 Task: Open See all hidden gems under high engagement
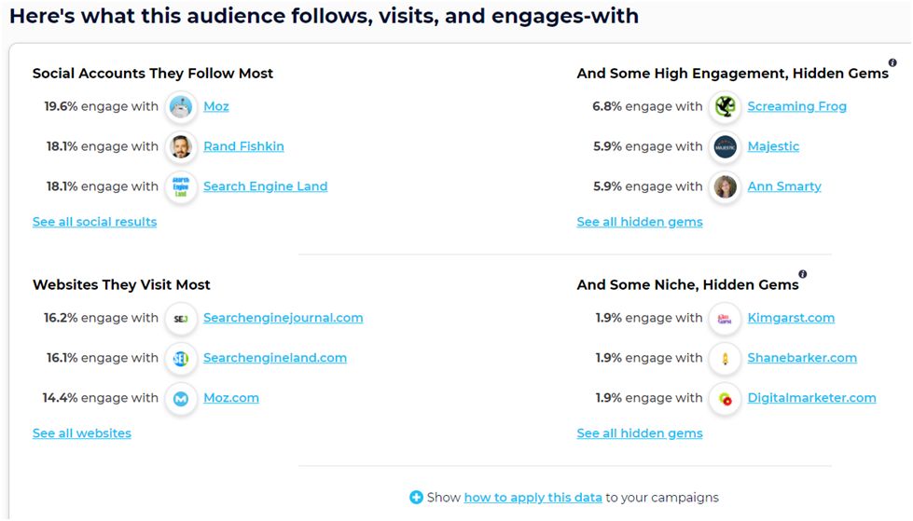click(x=640, y=222)
